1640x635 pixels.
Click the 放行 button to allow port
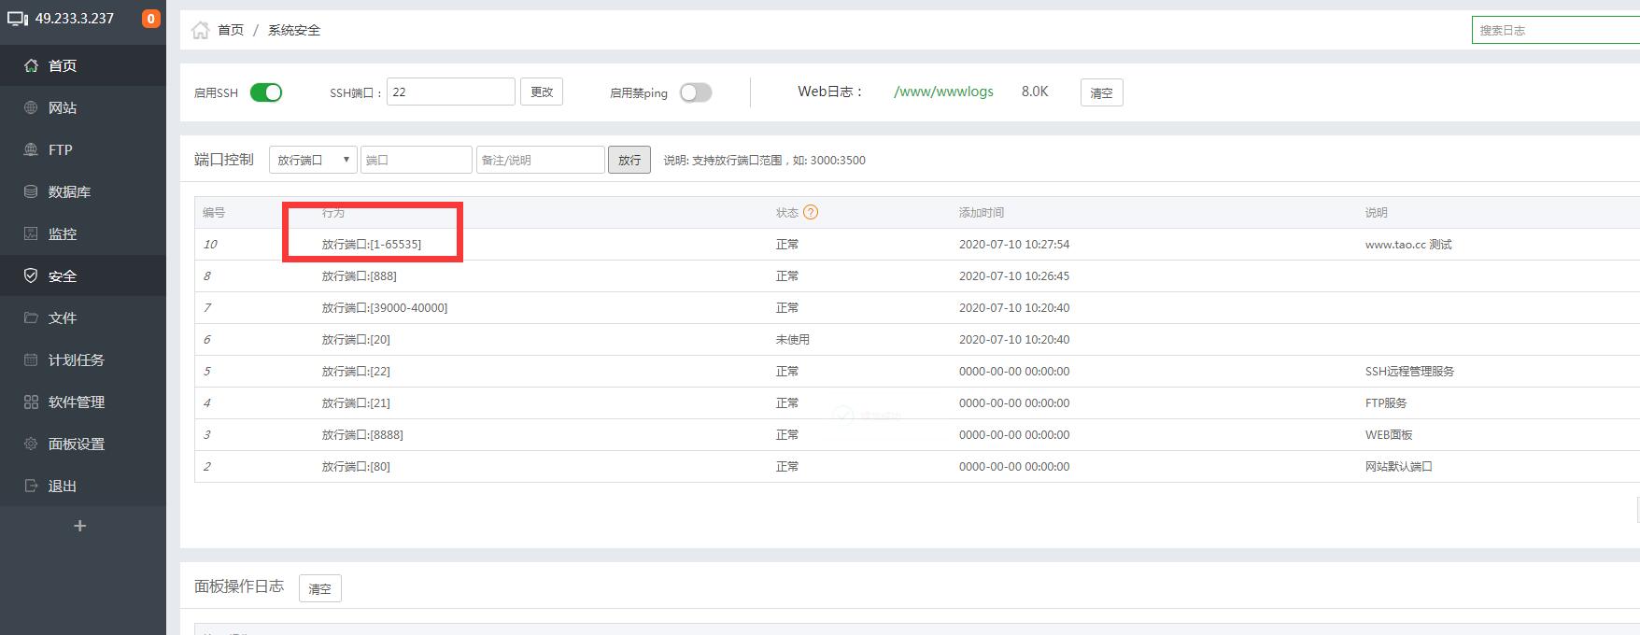(629, 160)
